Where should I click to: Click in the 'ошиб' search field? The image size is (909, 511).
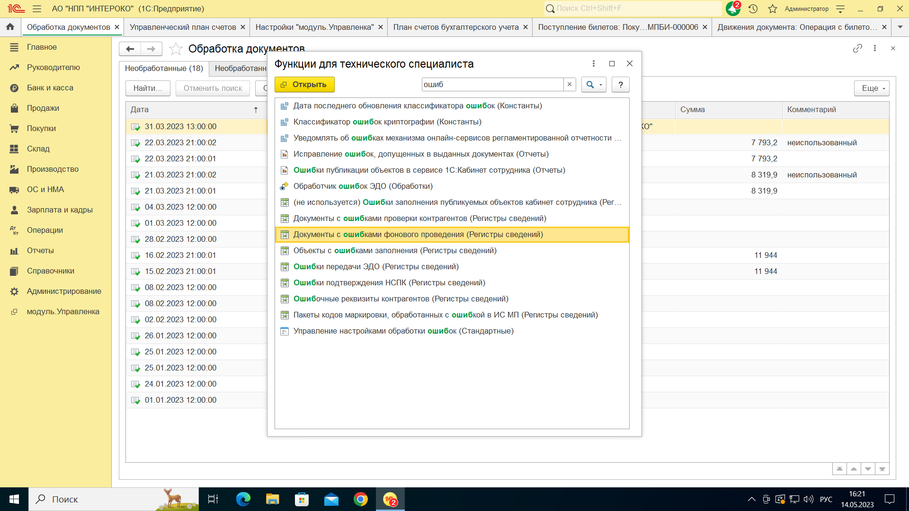point(492,84)
